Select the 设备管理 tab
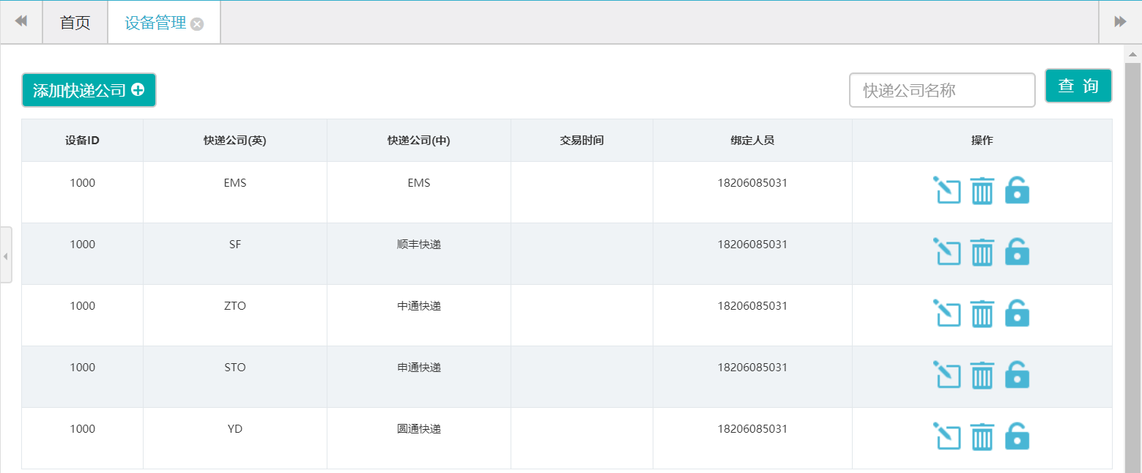The width and height of the screenshot is (1142, 473). pyautogui.click(x=155, y=23)
